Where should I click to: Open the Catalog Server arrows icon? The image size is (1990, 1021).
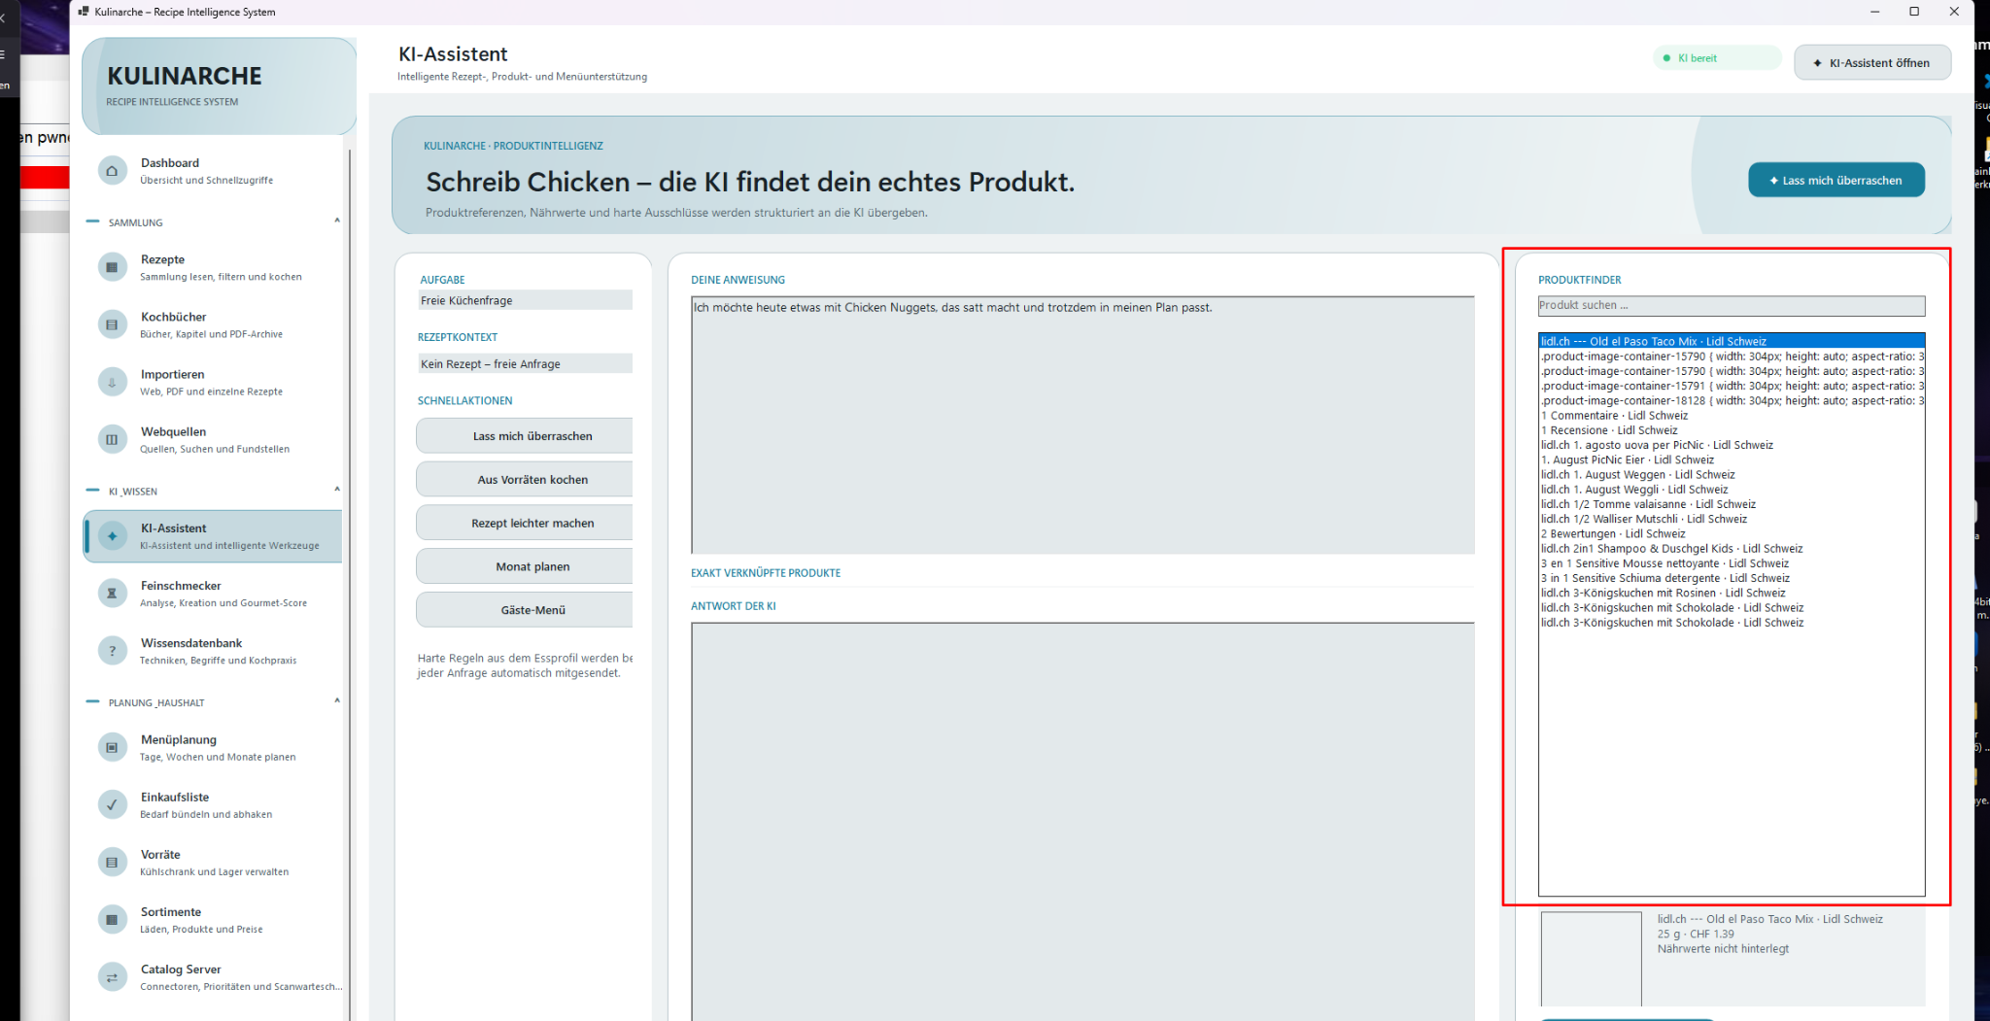click(112, 977)
